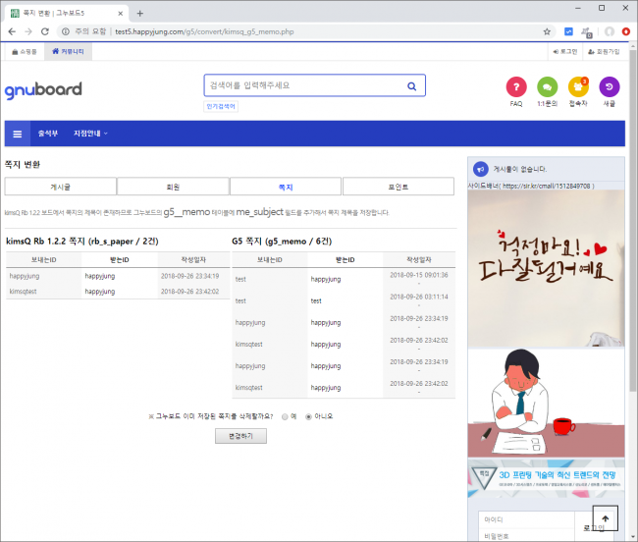Open the 새글 new posts icon
The image size is (638, 542).
[610, 86]
